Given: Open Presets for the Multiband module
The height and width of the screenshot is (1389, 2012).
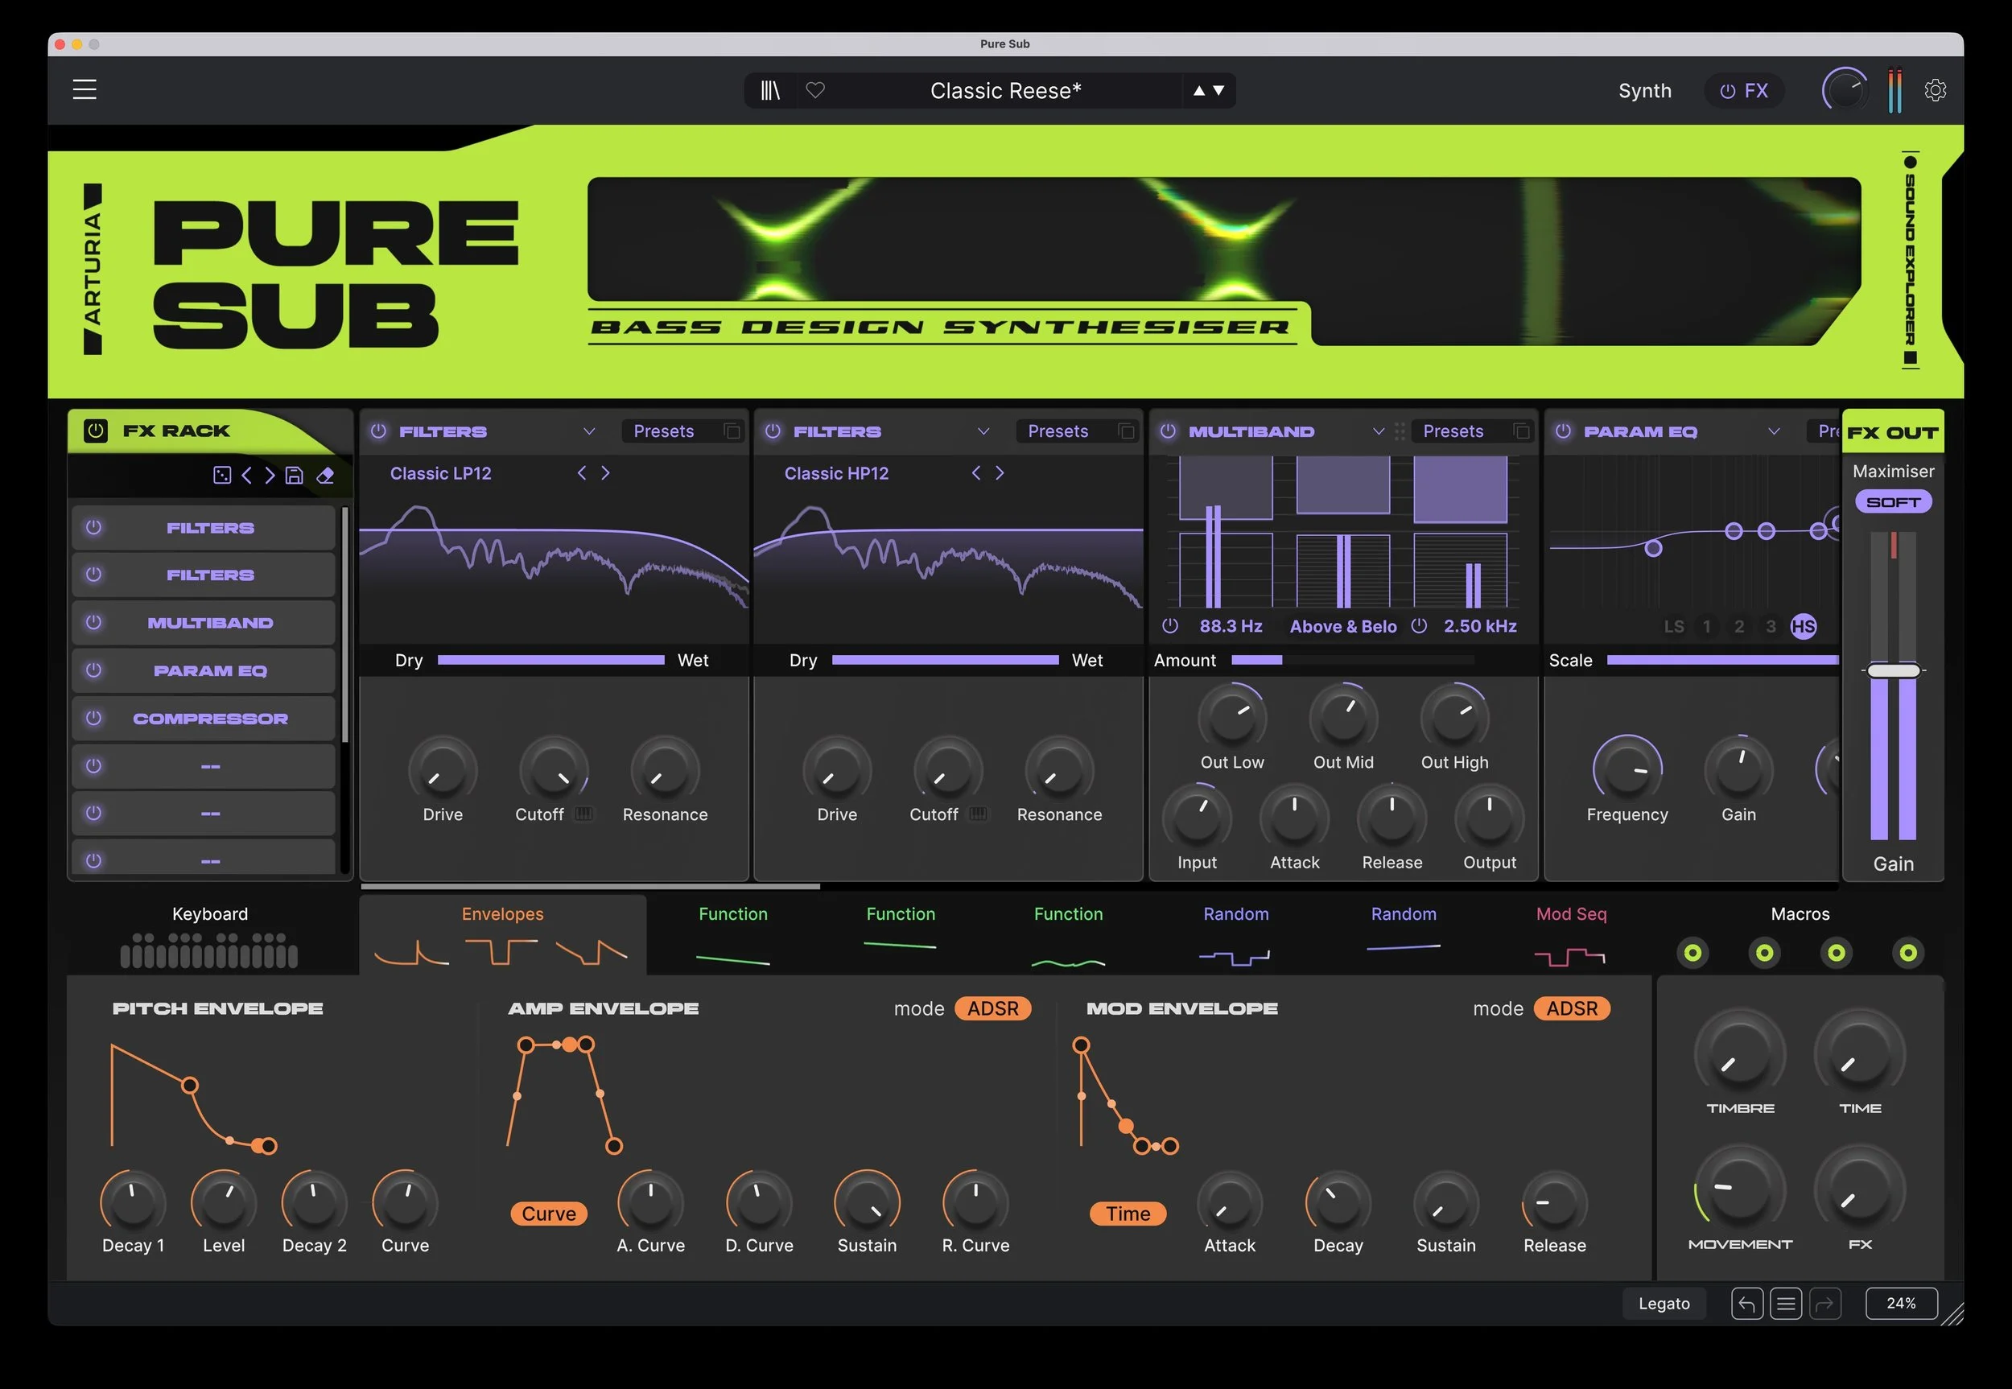Looking at the screenshot, I should tap(1453, 431).
